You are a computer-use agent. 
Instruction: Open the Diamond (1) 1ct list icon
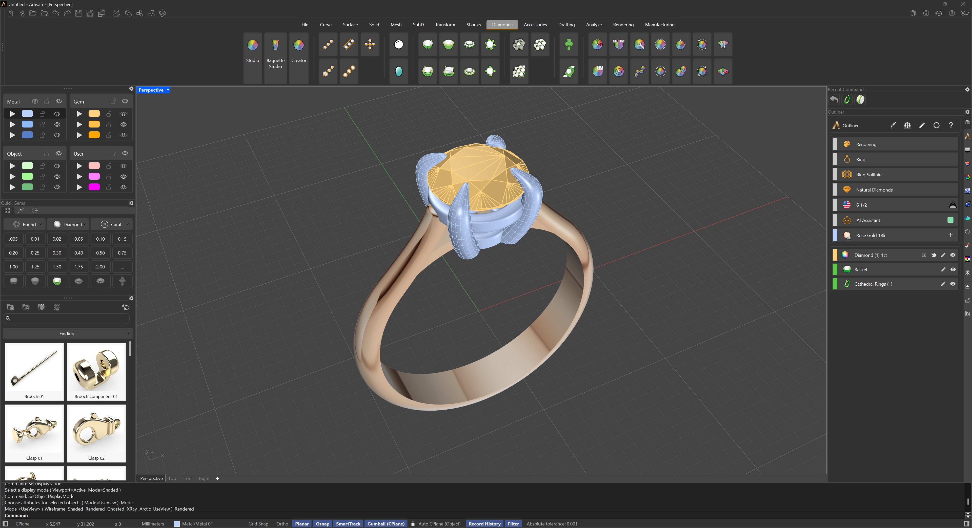[924, 255]
